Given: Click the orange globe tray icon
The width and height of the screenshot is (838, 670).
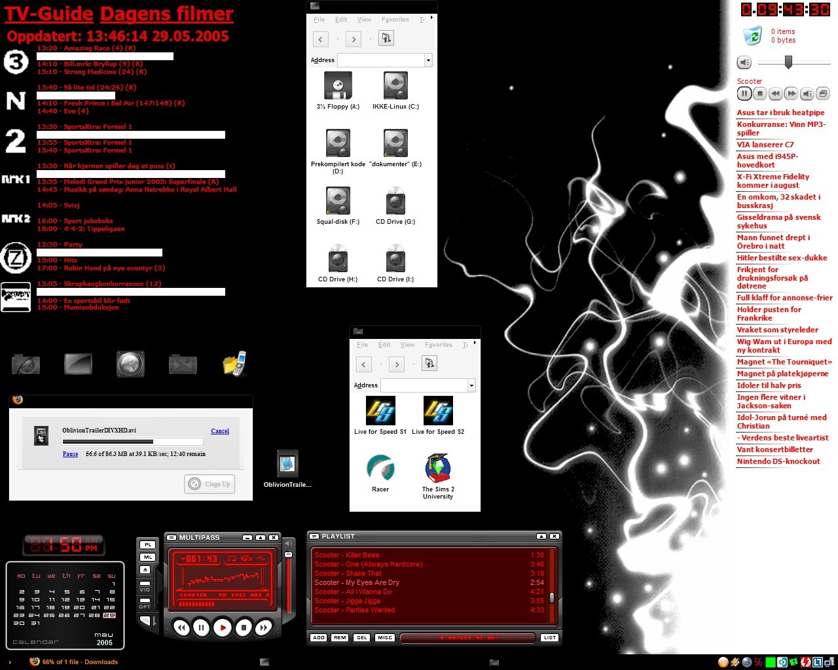Looking at the screenshot, I should [723, 662].
